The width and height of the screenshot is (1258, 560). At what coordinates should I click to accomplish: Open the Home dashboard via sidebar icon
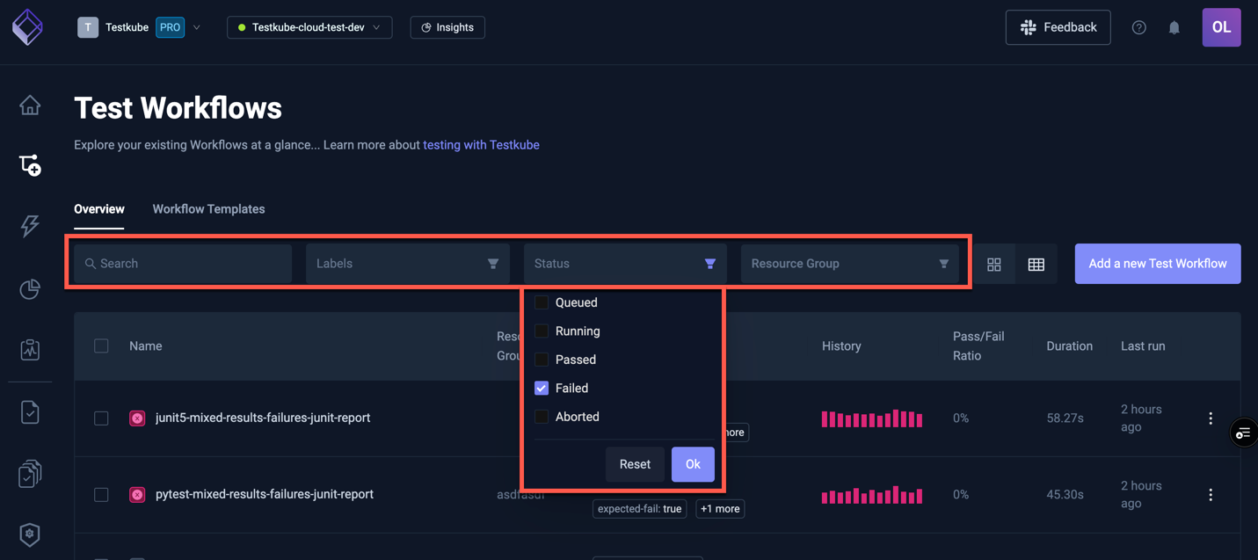(29, 105)
